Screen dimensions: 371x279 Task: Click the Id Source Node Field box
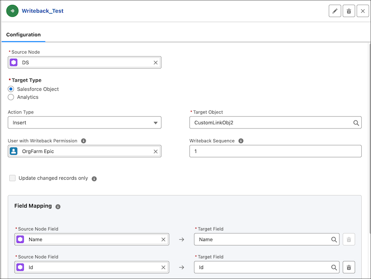[92, 267]
